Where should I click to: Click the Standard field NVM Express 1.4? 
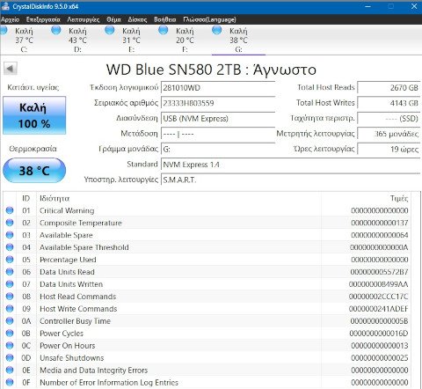coord(291,165)
